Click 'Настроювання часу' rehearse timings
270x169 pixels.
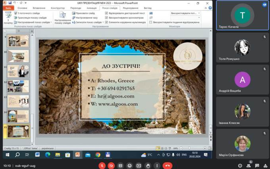(x=85, y=18)
